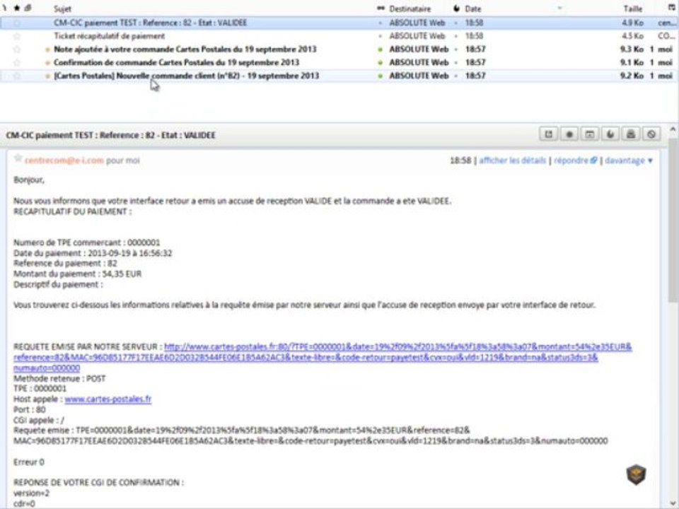Sort by the read-status glasses column icon
Screen dimensions: 679x509
(381, 8)
